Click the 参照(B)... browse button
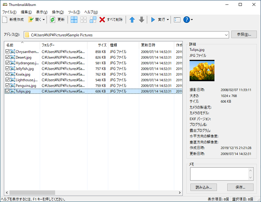The width and height of the screenshot is (261, 202). click(244, 35)
